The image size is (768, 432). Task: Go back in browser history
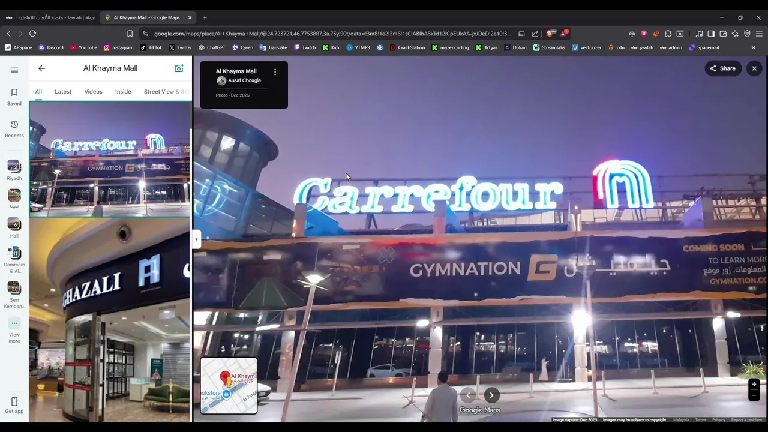(8, 34)
